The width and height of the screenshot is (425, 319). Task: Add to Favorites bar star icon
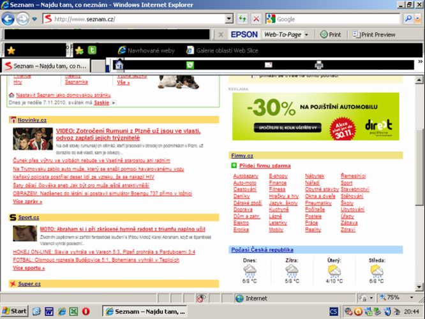(x=79, y=50)
